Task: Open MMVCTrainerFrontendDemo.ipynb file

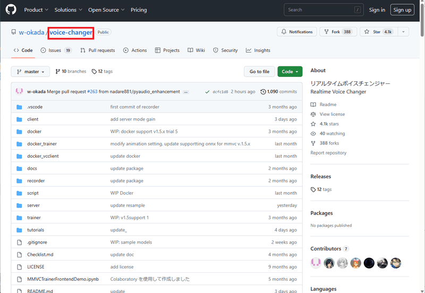Action: point(63,279)
